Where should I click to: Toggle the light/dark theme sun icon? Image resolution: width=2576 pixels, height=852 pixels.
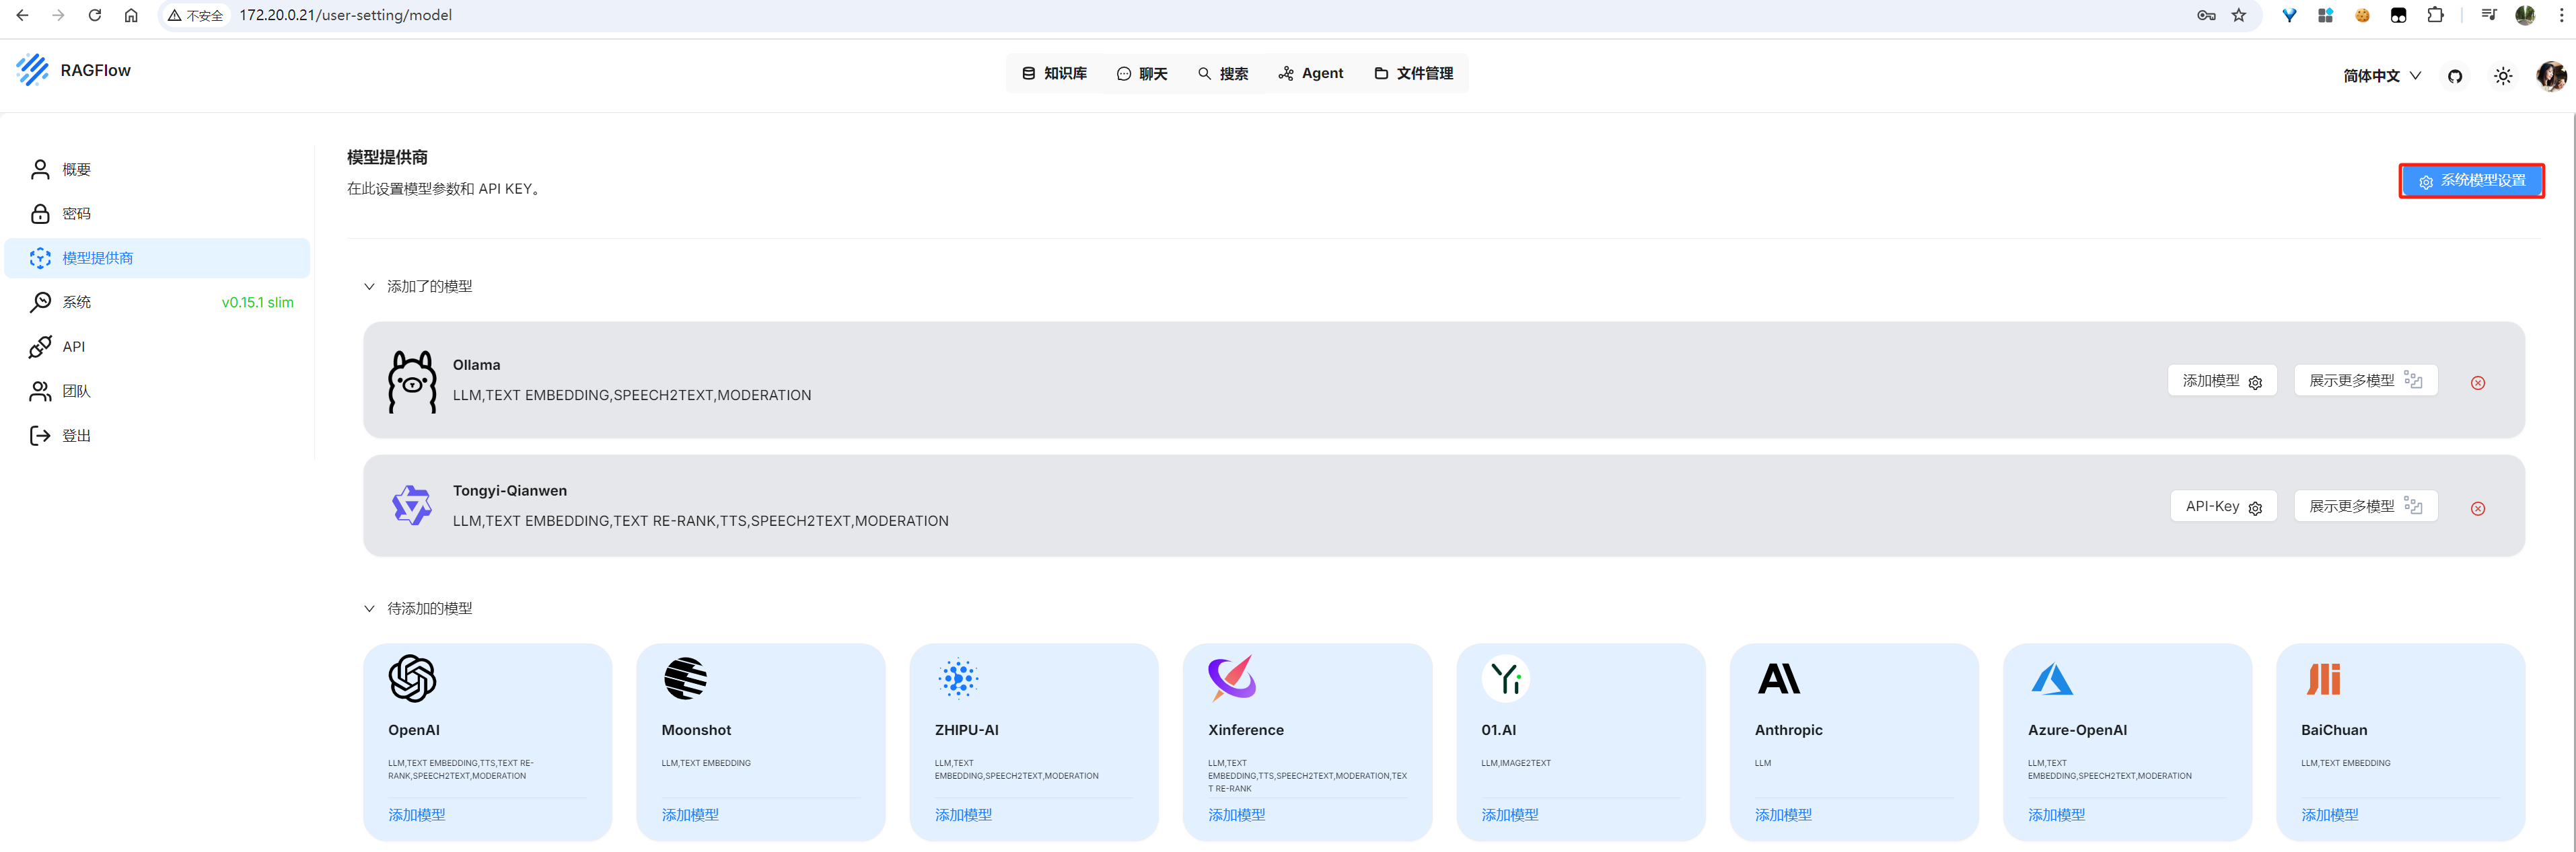[x=2502, y=76]
